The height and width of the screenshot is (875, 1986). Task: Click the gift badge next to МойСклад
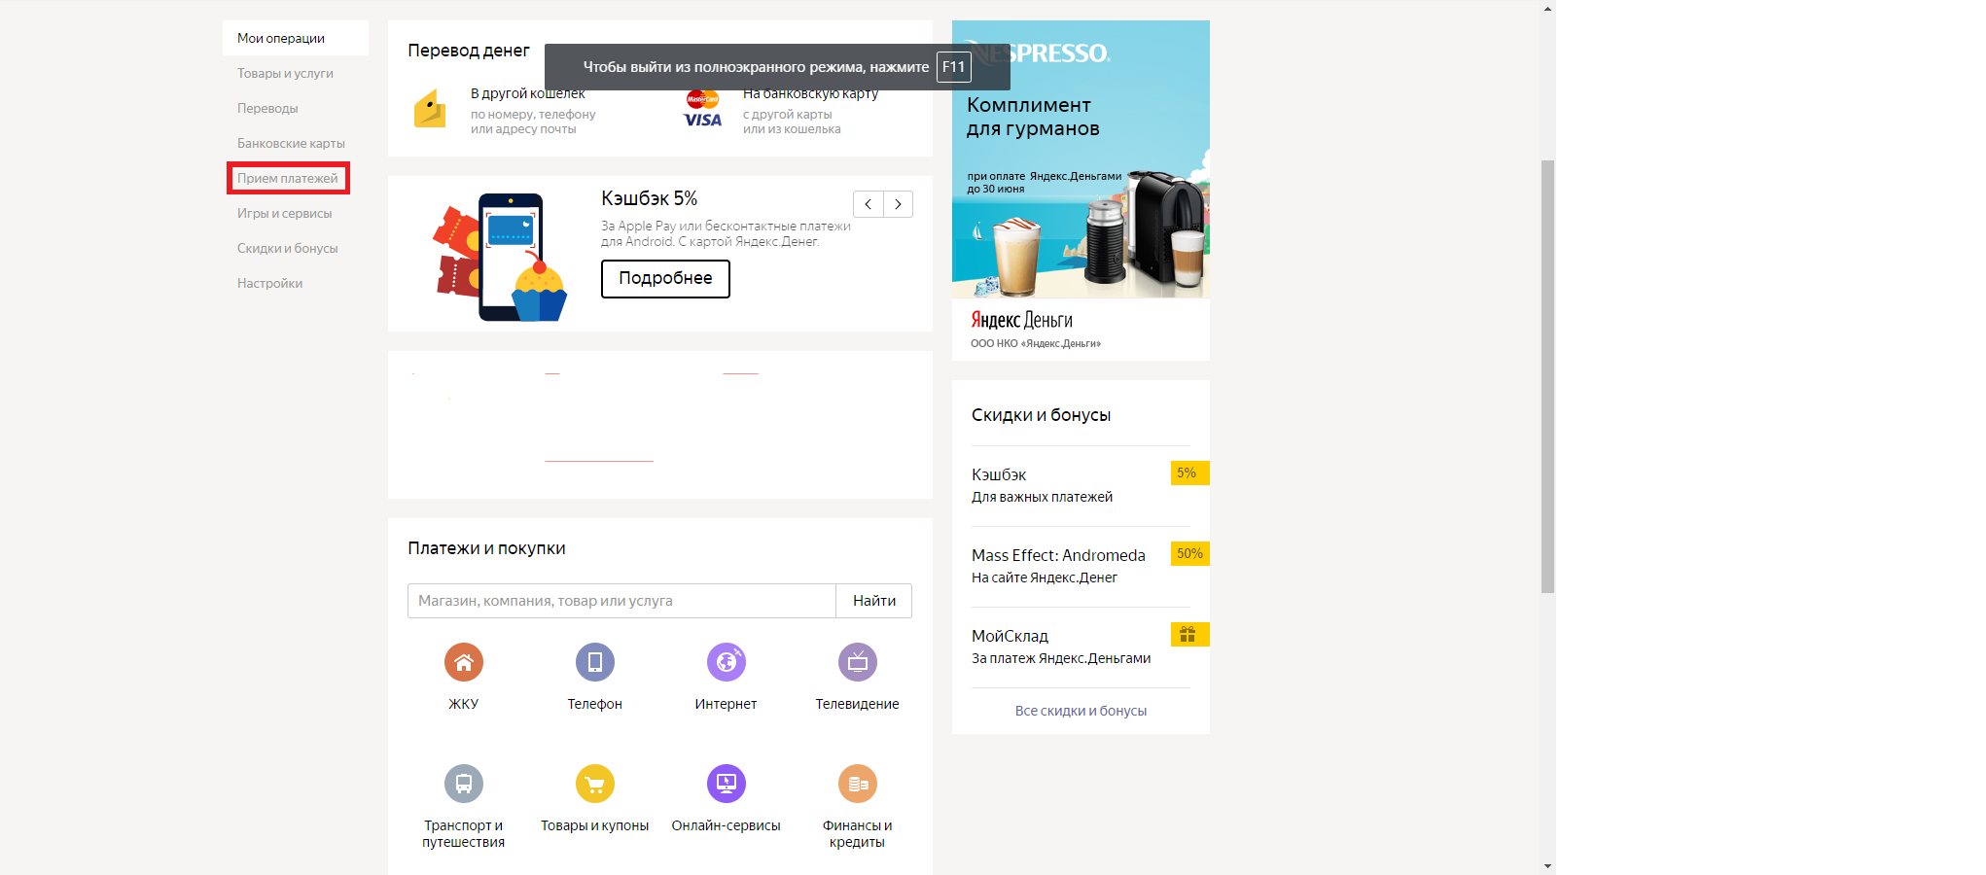1189,634
